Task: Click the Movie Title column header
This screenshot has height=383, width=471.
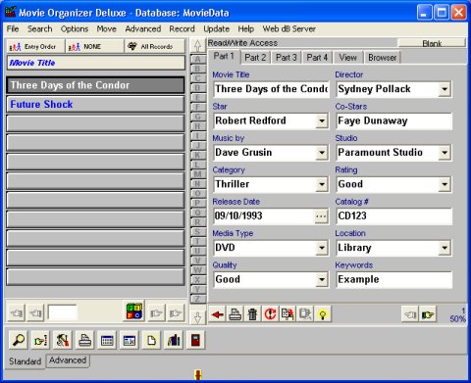Action: (95, 63)
